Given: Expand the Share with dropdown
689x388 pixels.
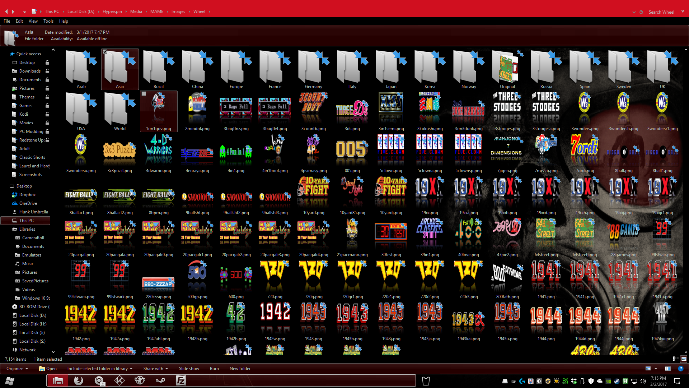Looking at the screenshot, I should [x=155, y=369].
